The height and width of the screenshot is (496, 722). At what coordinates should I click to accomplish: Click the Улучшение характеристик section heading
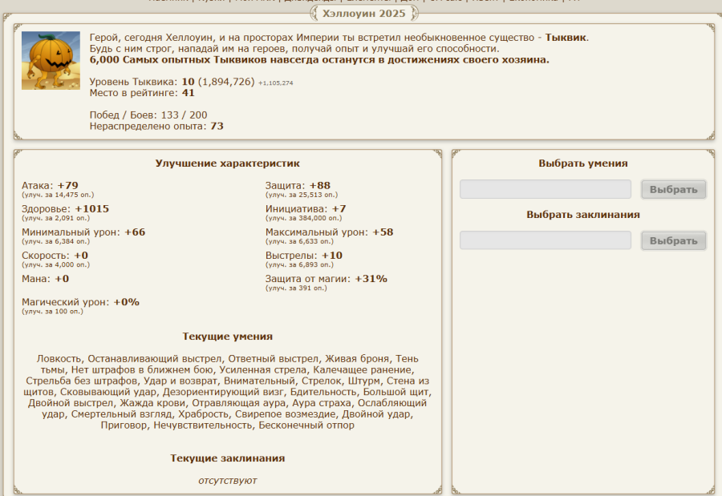pyautogui.click(x=227, y=163)
